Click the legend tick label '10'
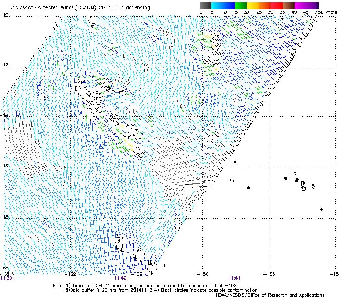Viewport: 339px width, 298px height. point(224,12)
